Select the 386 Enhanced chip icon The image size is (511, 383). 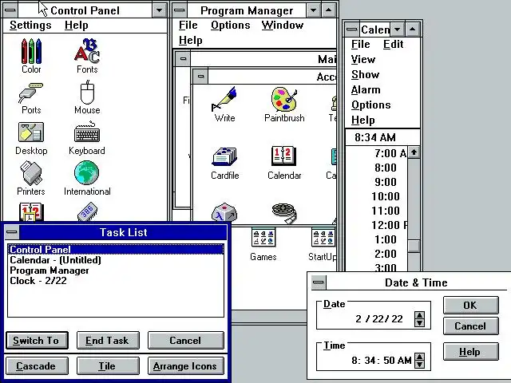point(87,211)
